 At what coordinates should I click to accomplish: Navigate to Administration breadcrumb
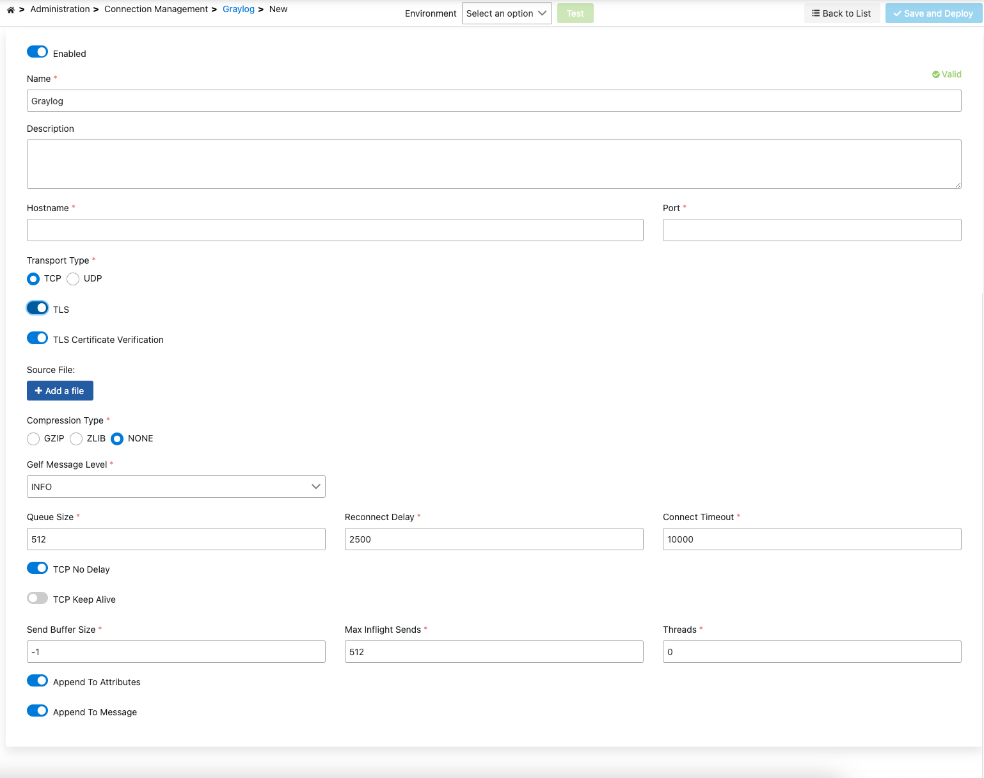point(60,10)
